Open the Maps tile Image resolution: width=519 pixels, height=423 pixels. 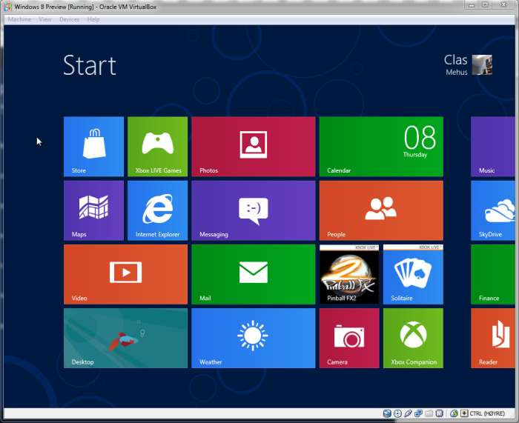click(x=93, y=210)
